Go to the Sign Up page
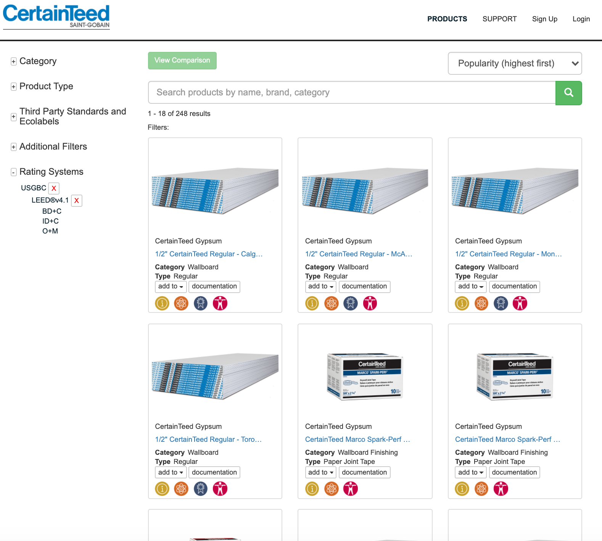Viewport: 602px width, 541px height. [544, 19]
